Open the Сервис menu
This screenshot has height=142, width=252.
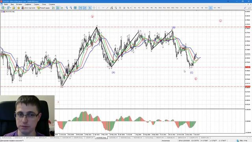[x=37, y=4]
